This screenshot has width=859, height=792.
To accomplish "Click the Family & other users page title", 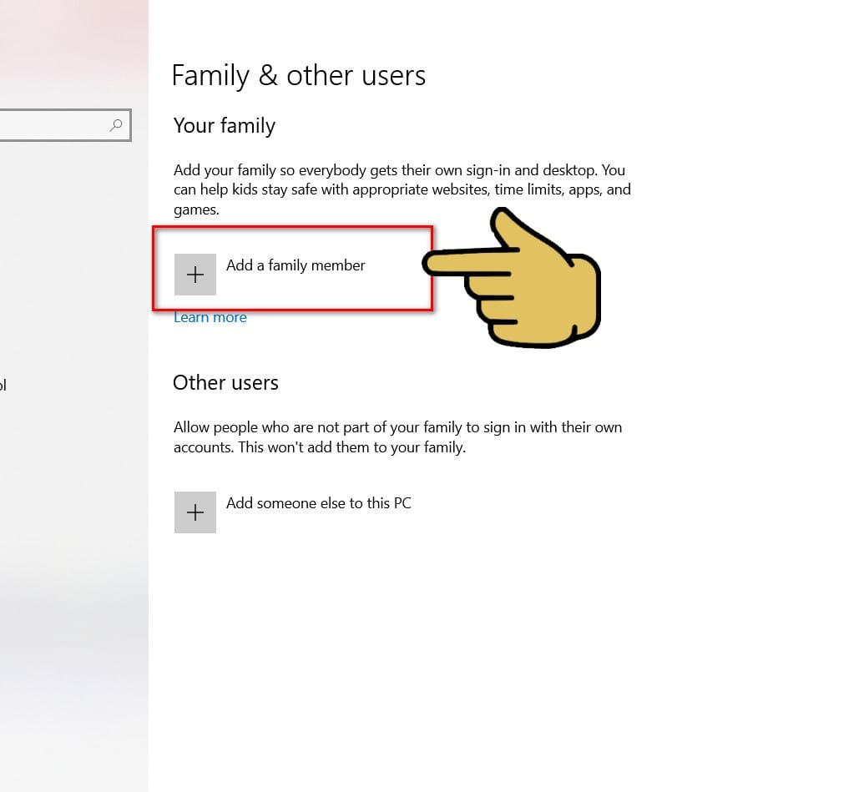I will click(299, 75).
